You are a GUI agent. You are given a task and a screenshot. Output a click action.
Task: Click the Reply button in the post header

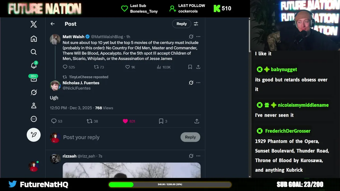tap(182, 24)
